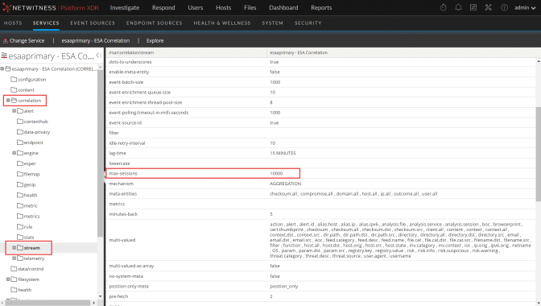Click the Explore toolbar button

(155, 41)
